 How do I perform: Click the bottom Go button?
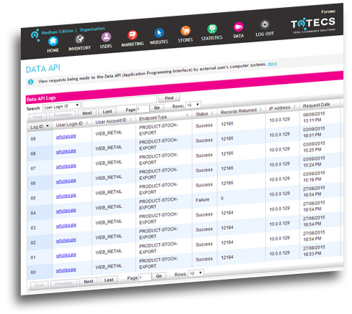pos(159,276)
